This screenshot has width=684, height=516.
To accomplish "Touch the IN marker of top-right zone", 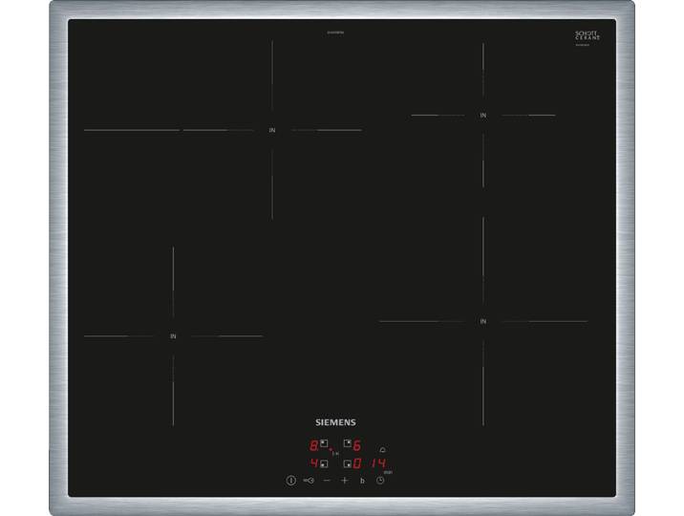I will [482, 116].
